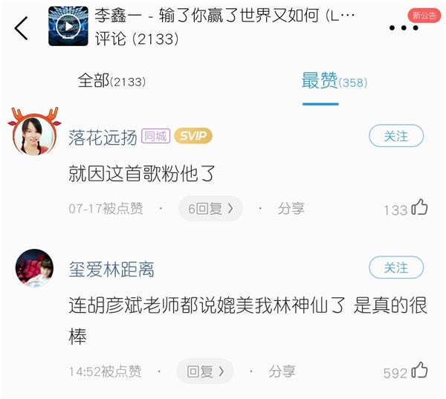The height and width of the screenshot is (399, 446).
Task: Switch to the 全部(2133) tab
Action: click(111, 81)
